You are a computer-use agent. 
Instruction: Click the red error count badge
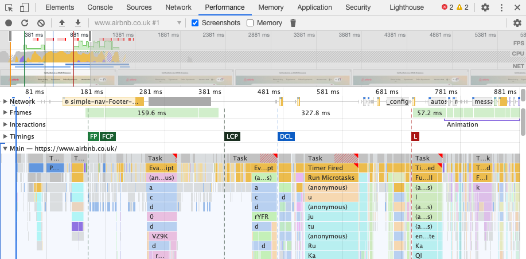pos(447,7)
